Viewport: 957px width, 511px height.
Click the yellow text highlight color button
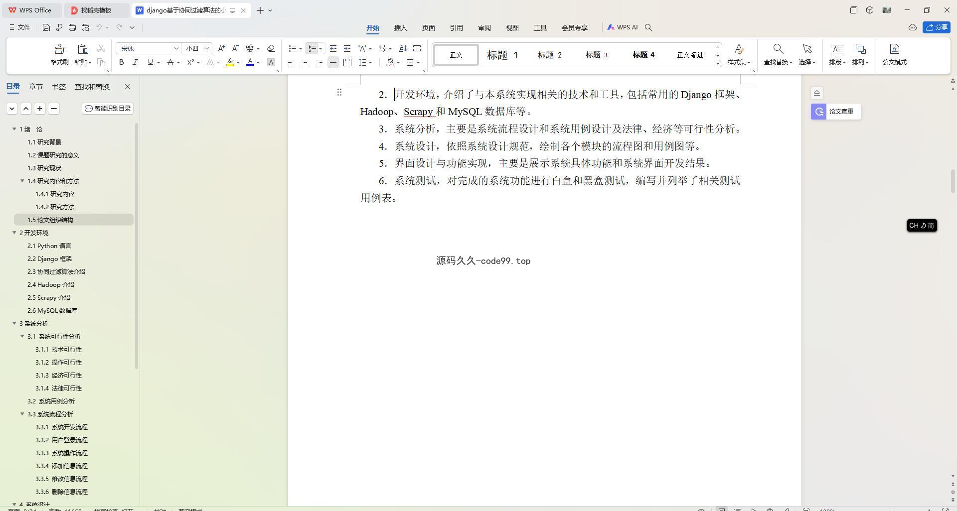click(x=230, y=62)
